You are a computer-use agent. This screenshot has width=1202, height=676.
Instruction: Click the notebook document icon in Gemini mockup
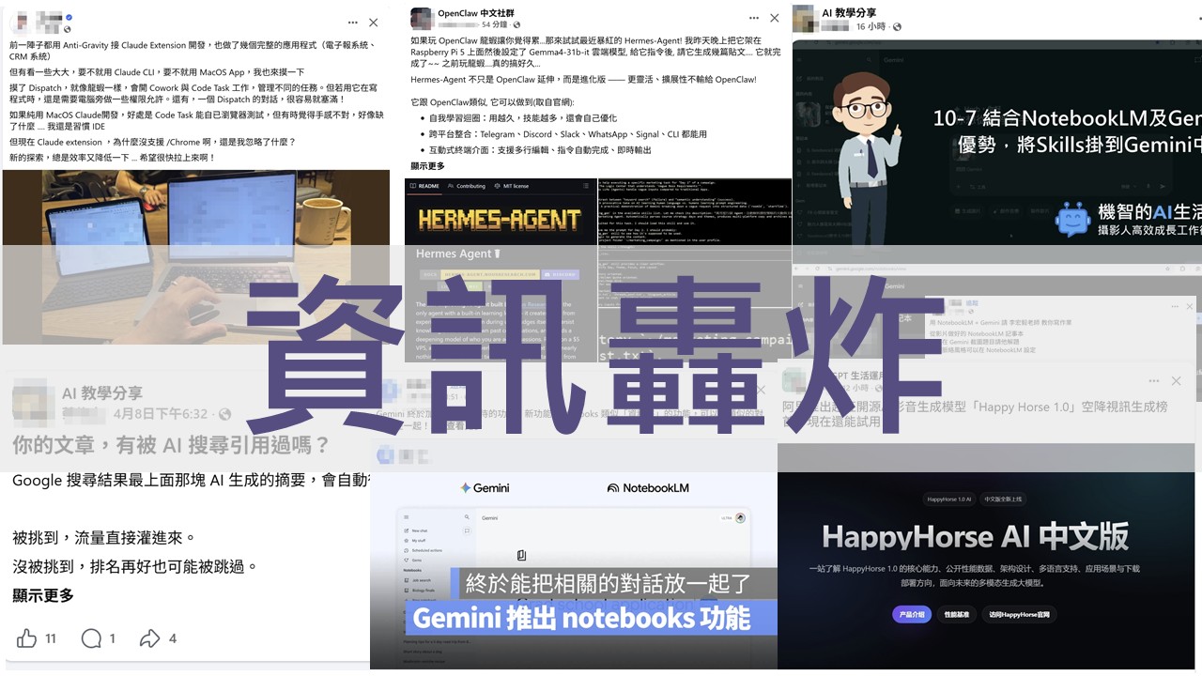tap(521, 556)
